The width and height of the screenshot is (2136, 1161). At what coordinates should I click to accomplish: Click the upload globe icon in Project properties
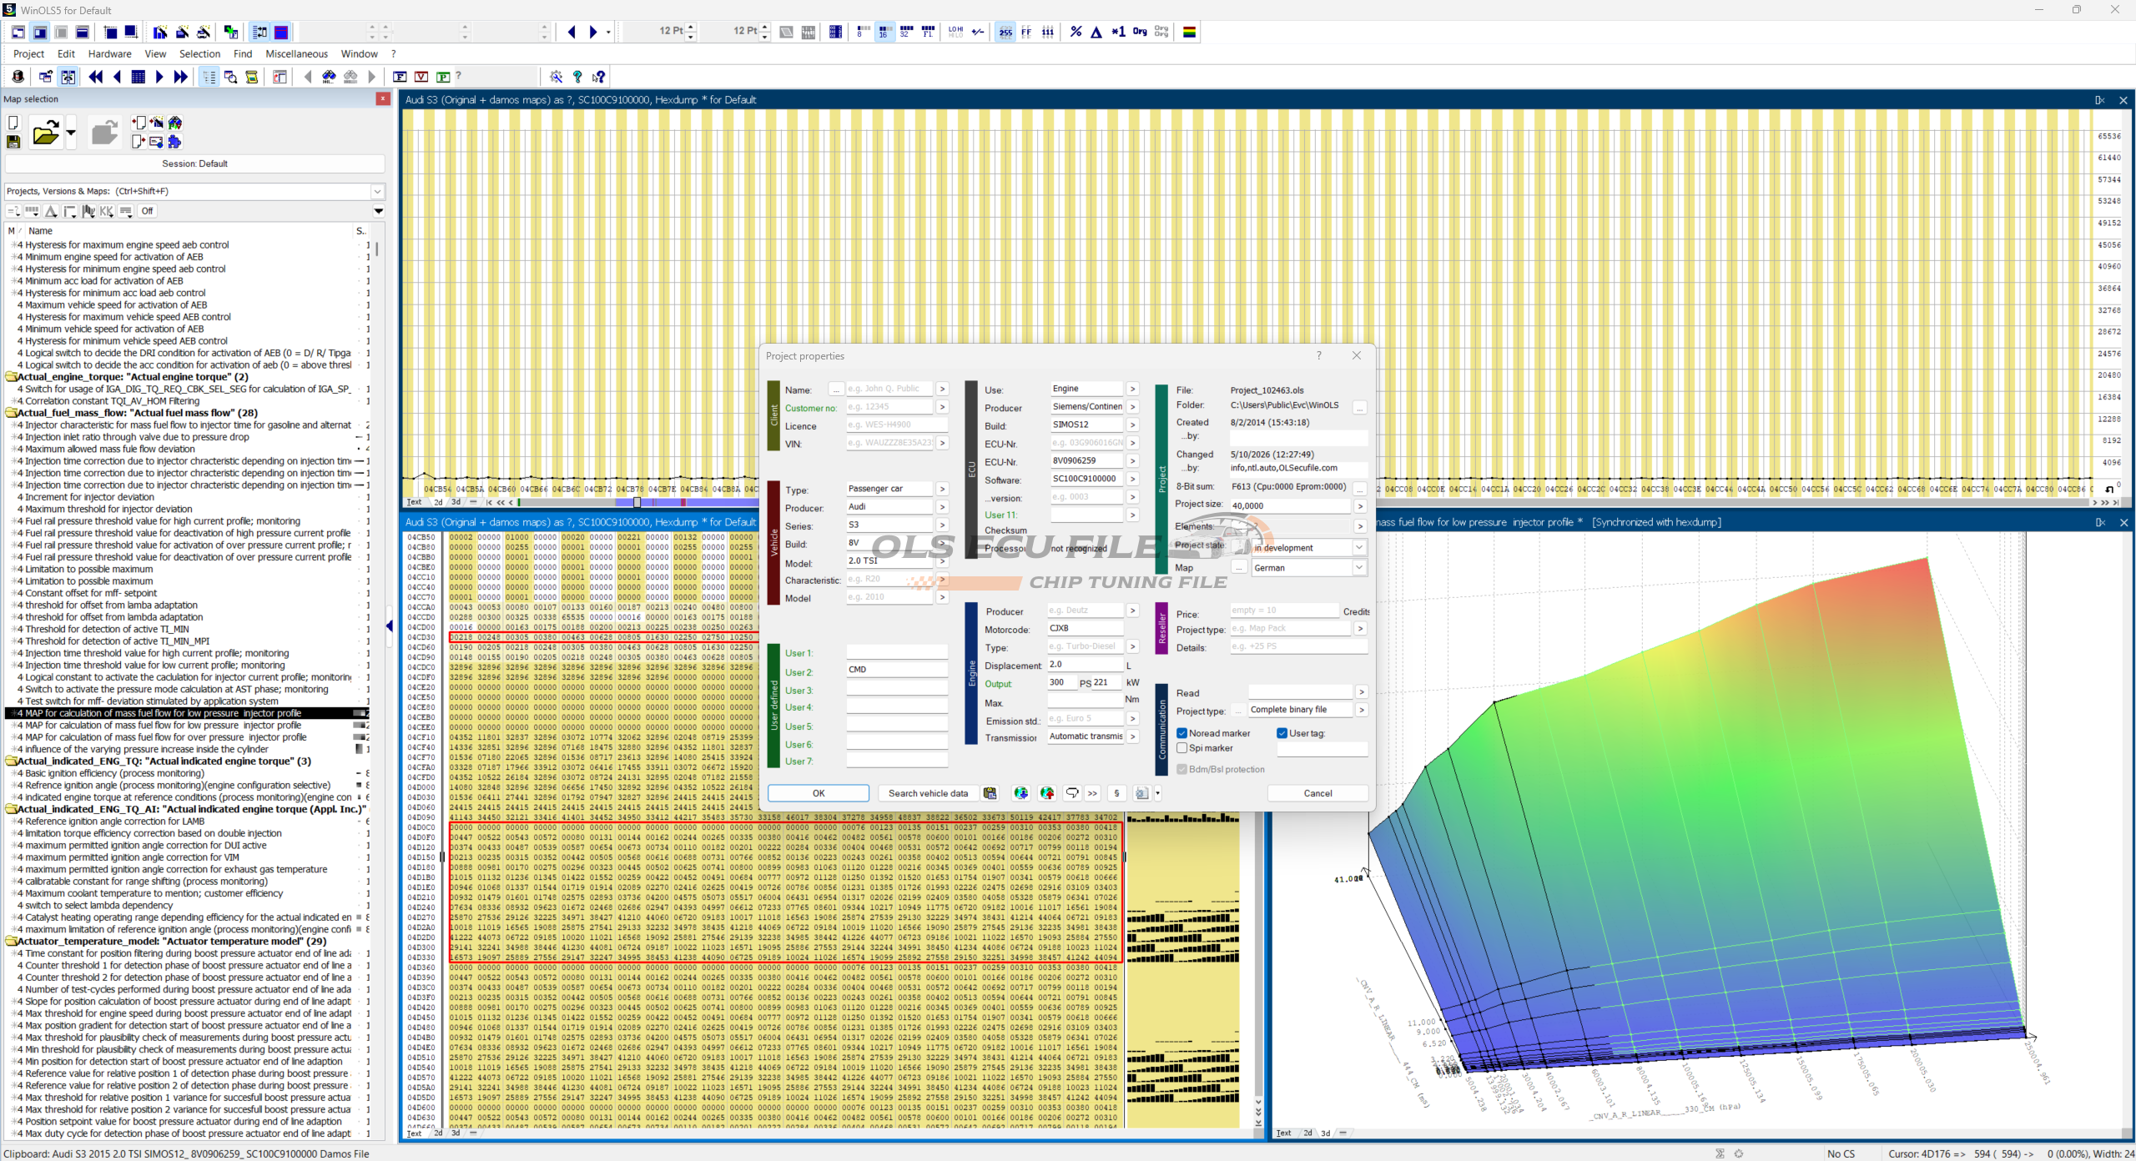1047,793
